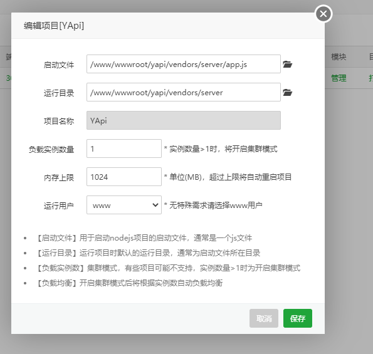Close the edit project dialog
Screen dimensions: 373x354
pyautogui.click(x=323, y=14)
